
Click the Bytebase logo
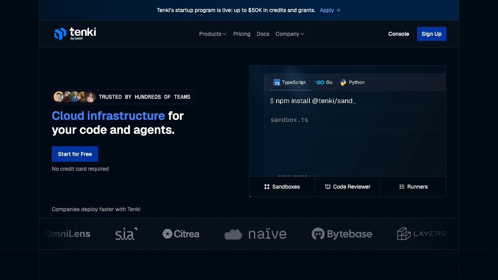[x=342, y=234]
